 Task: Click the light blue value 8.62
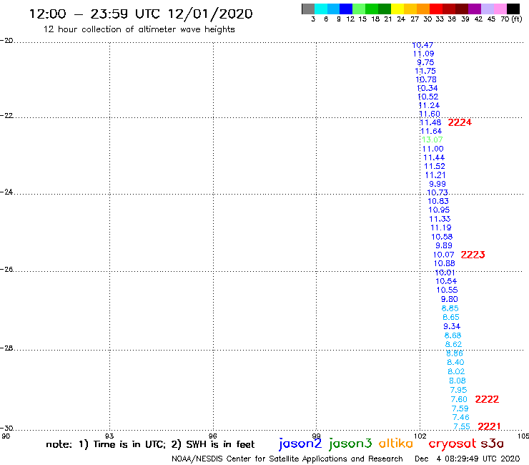click(x=453, y=344)
